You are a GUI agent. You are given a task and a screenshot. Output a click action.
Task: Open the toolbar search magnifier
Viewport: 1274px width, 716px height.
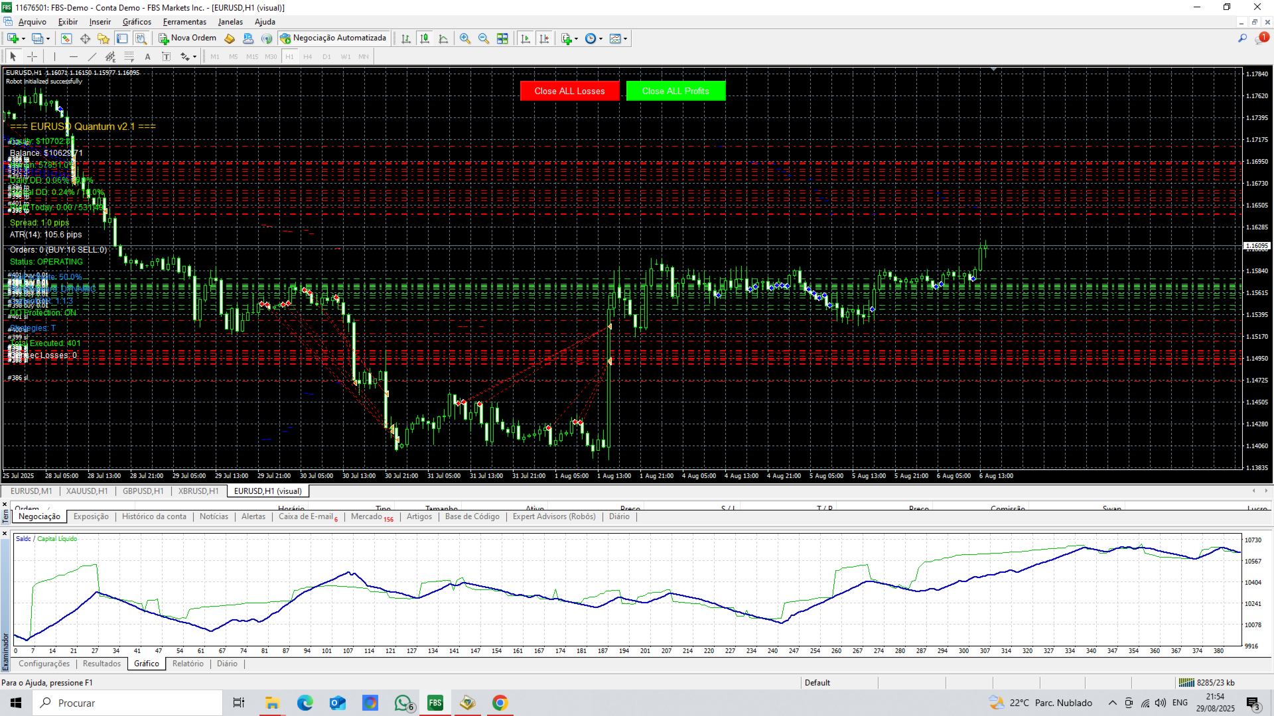(1242, 38)
